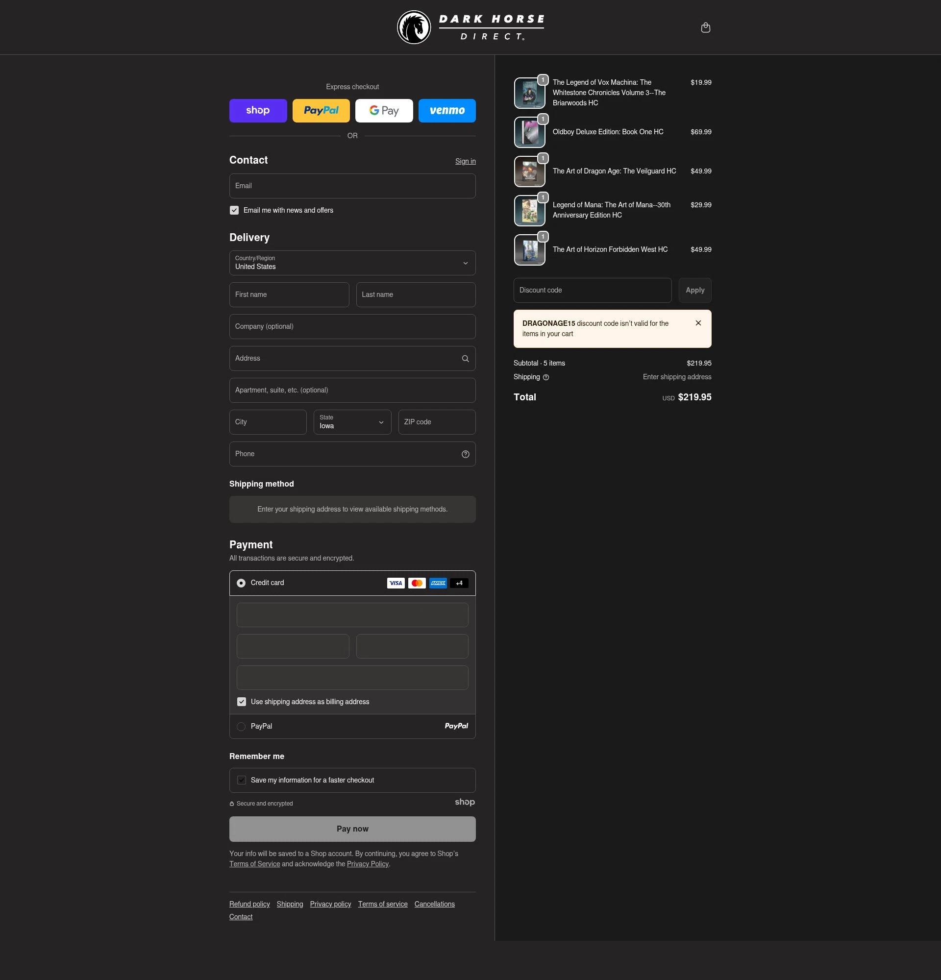Screen dimensions: 941x980
Task: Uncheck Use shipping address as billing address
Action: [x=242, y=702]
